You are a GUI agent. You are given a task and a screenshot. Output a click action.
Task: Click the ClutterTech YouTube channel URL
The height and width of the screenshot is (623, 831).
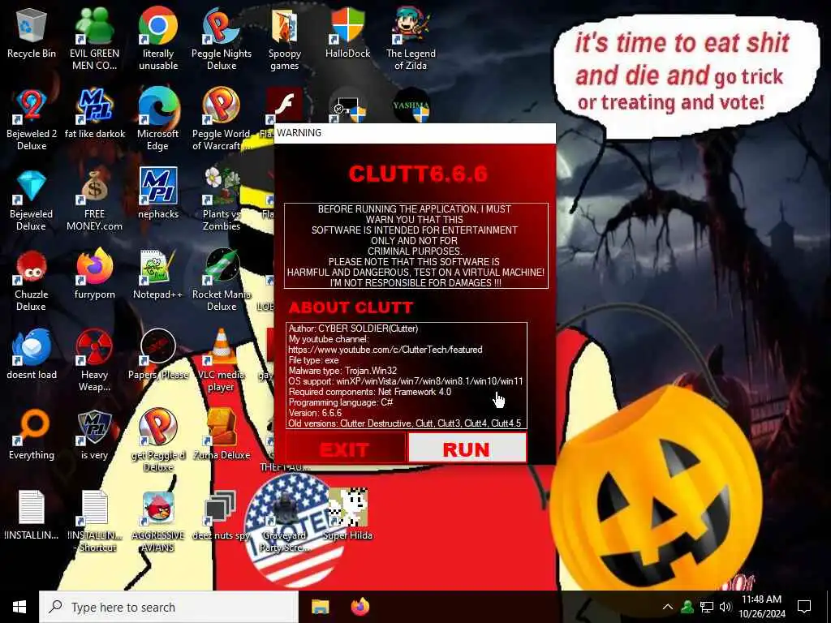(385, 350)
